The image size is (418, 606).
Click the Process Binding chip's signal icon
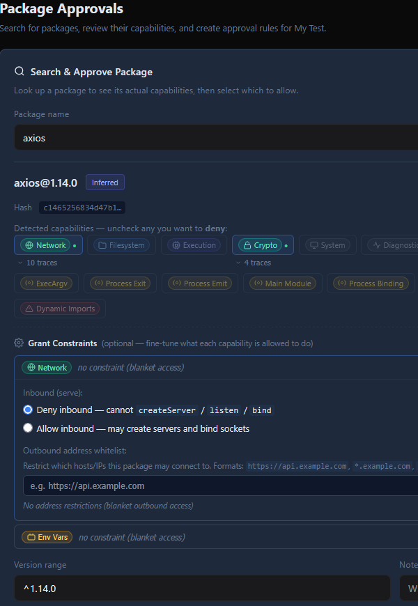[342, 283]
